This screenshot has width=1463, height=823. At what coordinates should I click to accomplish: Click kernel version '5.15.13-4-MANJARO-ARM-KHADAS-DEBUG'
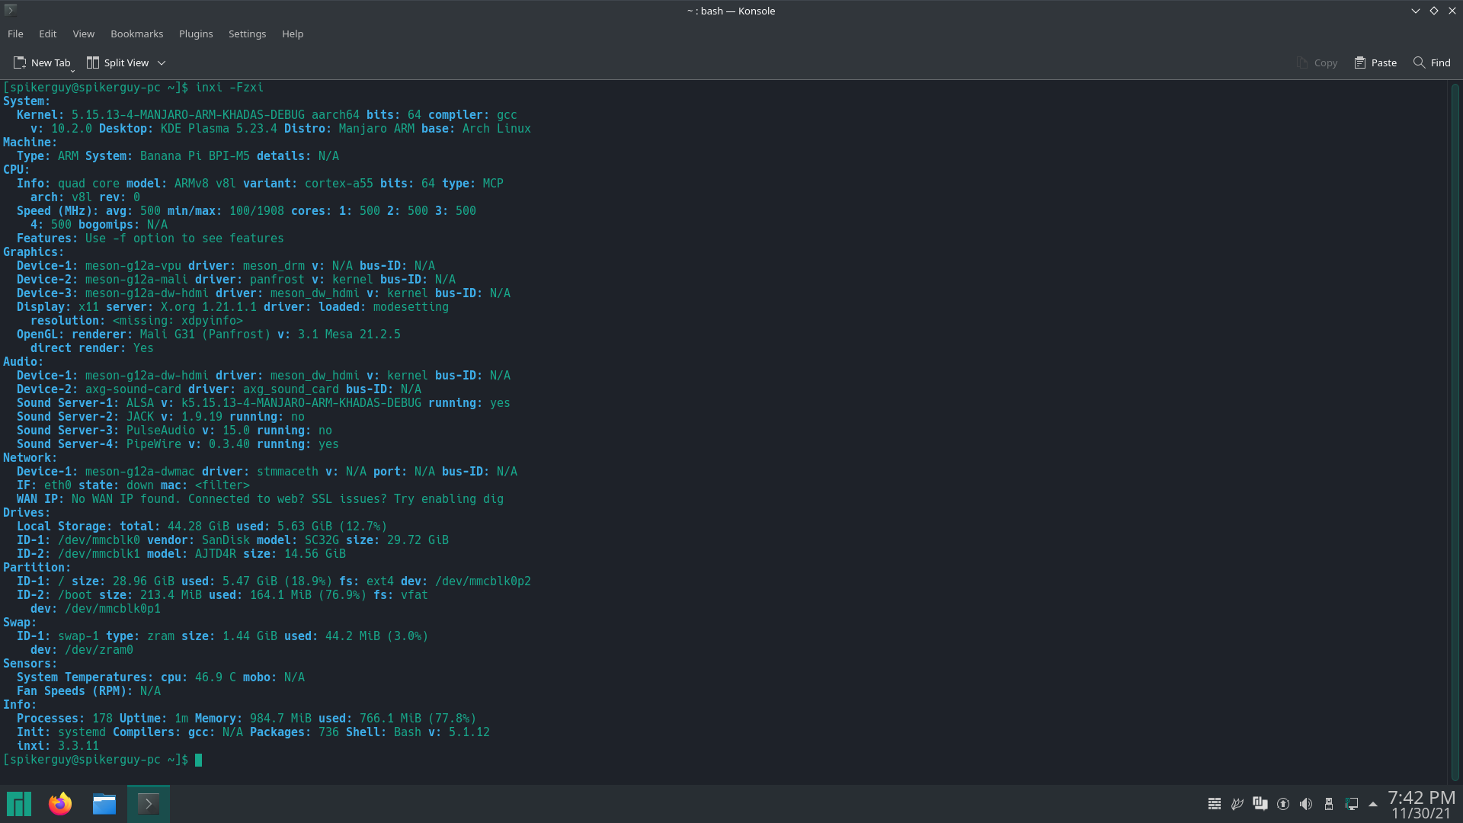188,115
